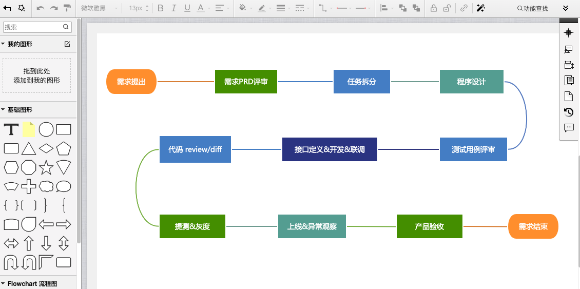Select the pentagon shape
This screenshot has width=580, height=289.
[x=64, y=148]
